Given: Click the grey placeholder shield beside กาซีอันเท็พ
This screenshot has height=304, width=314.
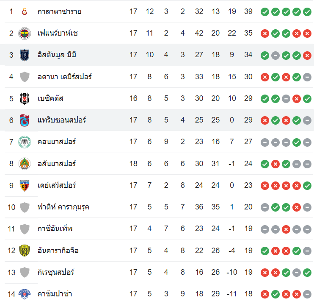Looking at the screenshot, I should tap(25, 229).
